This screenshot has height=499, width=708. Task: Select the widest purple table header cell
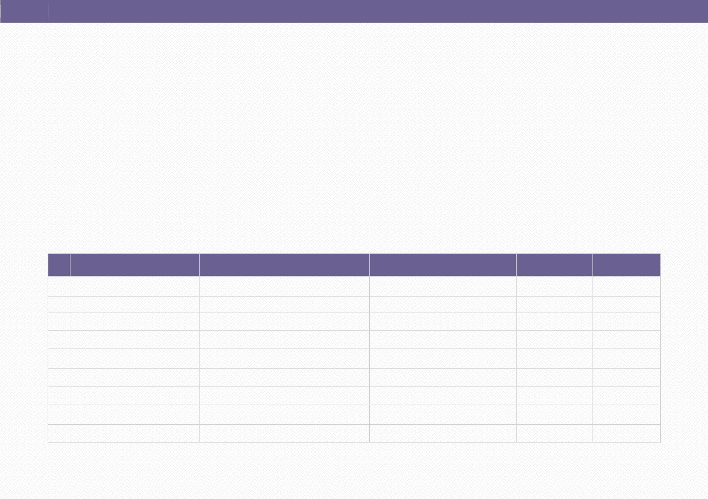(x=284, y=265)
